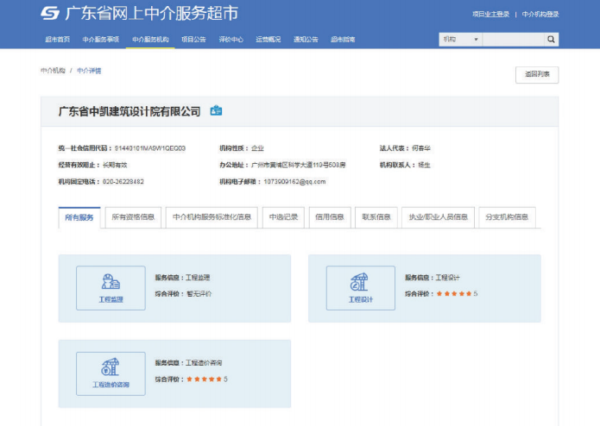
Task: Go to 超市首页 in navigation
Action: (x=57, y=40)
